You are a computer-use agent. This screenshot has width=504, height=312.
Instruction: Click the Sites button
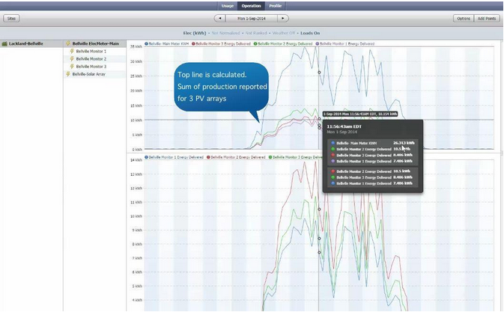point(11,19)
